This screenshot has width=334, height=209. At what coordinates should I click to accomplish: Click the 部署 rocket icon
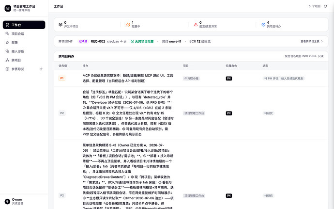coord(7,43)
